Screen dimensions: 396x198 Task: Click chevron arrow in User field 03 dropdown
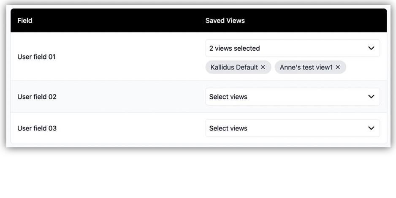(x=371, y=128)
